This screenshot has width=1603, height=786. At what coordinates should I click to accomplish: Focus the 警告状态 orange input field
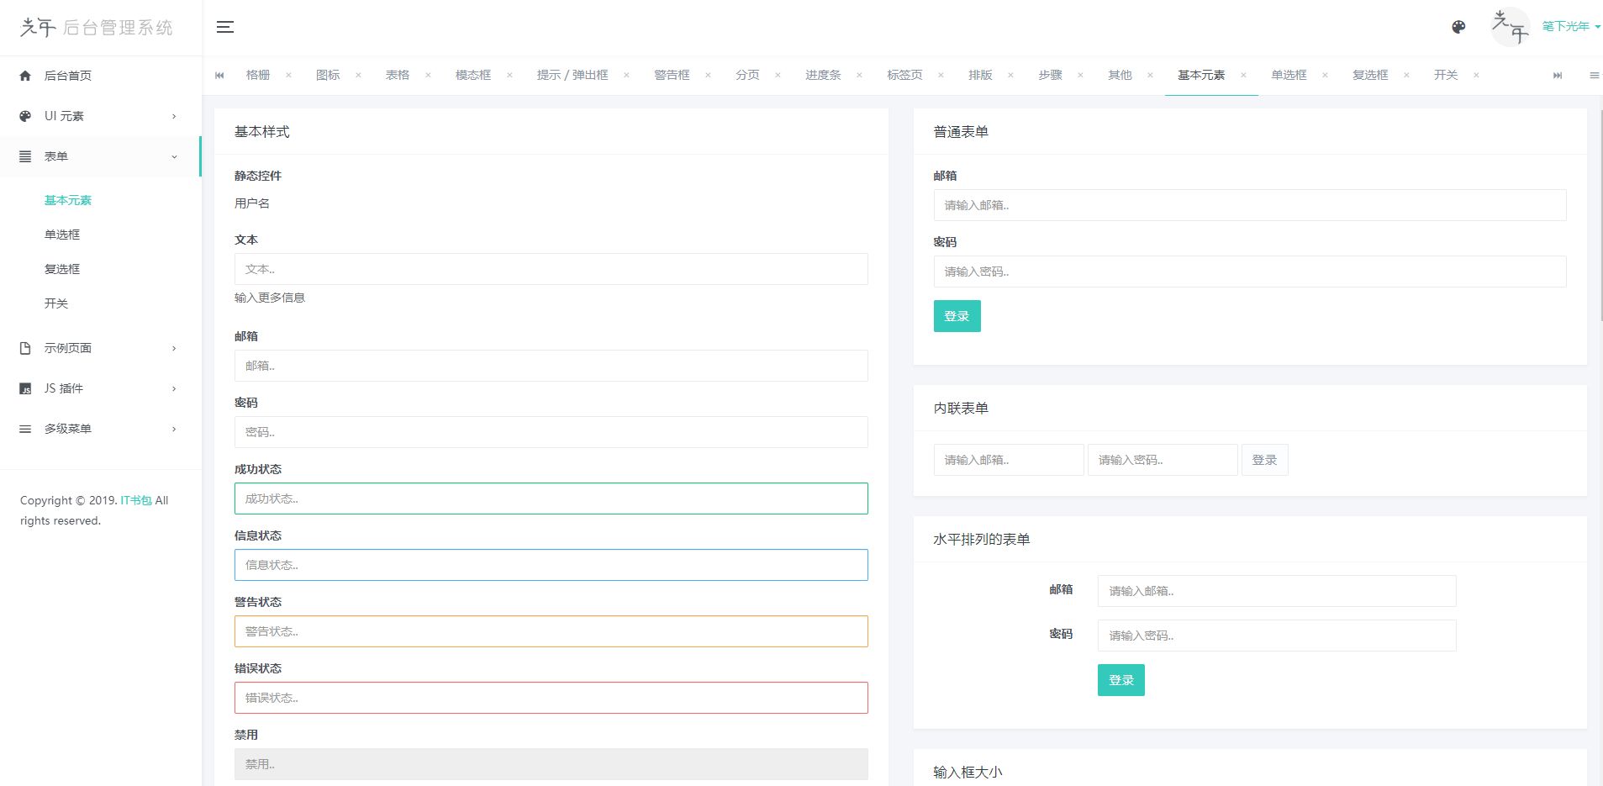point(551,631)
